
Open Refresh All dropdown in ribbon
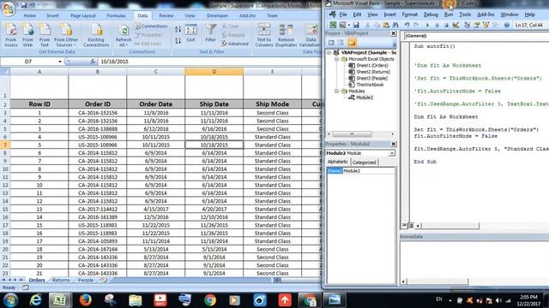[124, 36]
